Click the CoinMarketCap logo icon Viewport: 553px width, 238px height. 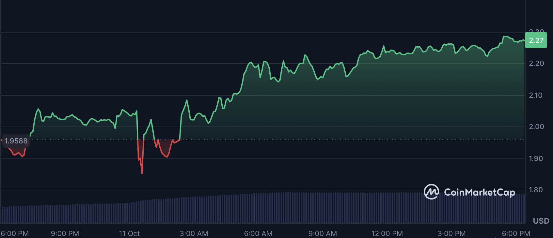(431, 192)
